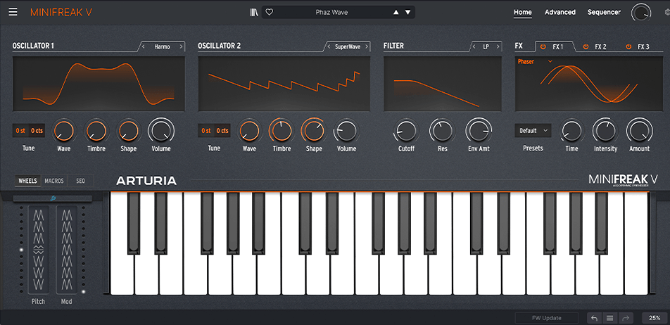Open the preset library browser icon
Viewport: 670px width, 325px height.
click(x=254, y=13)
